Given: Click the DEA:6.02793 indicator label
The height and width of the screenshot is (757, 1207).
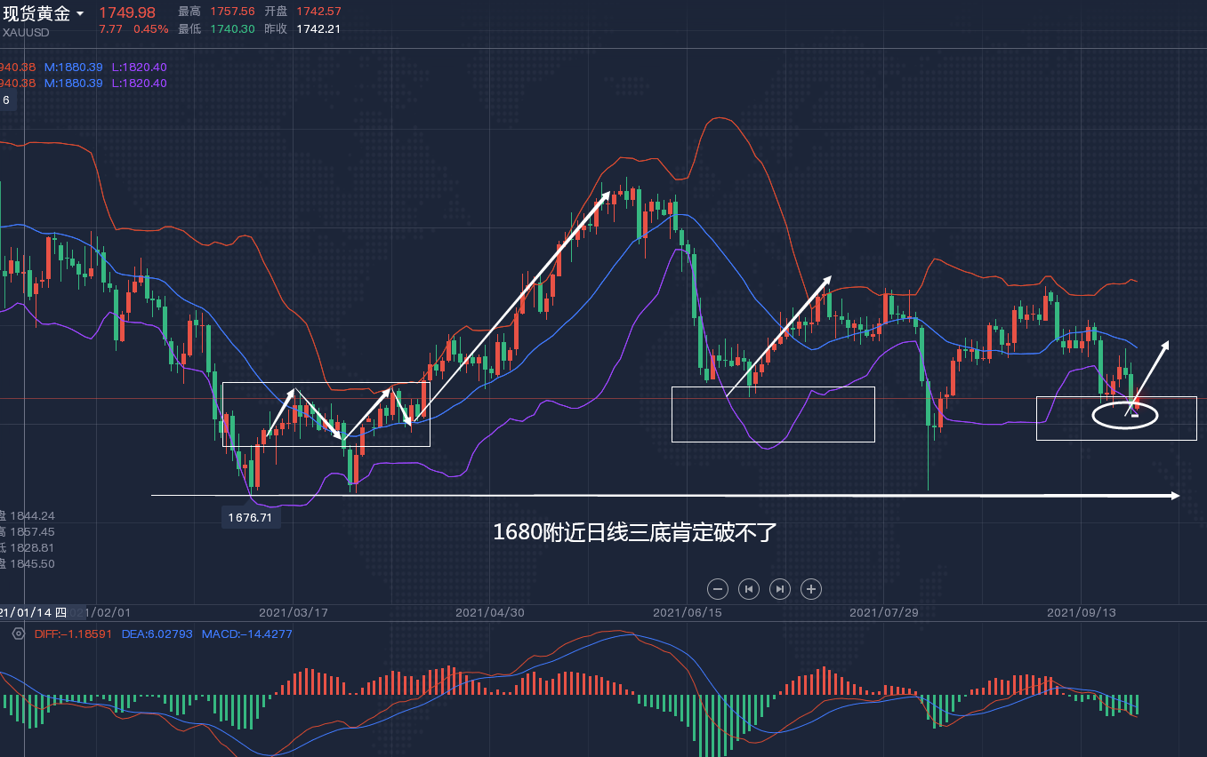Looking at the screenshot, I should [157, 633].
